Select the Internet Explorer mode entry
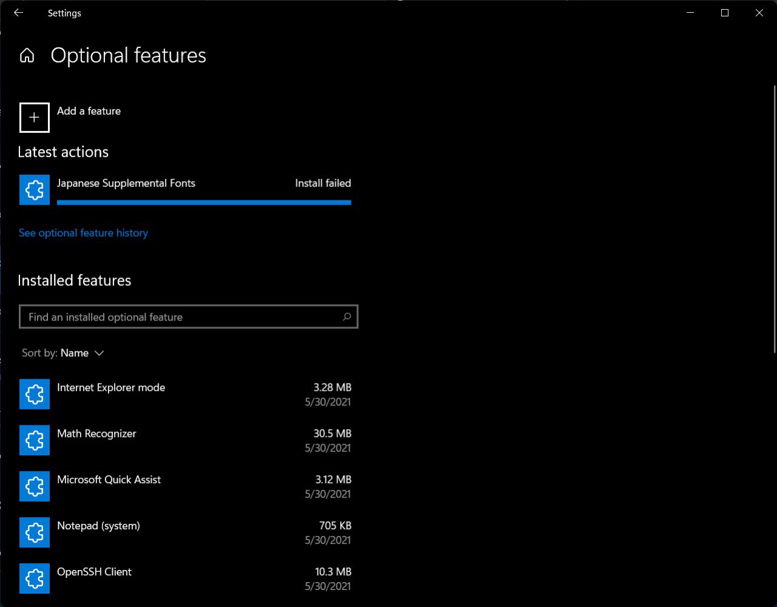The height and width of the screenshot is (607, 777). click(185, 394)
